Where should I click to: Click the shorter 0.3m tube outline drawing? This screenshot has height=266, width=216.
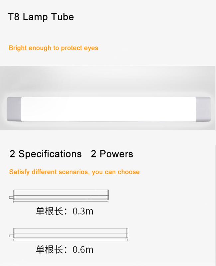tap(61, 195)
